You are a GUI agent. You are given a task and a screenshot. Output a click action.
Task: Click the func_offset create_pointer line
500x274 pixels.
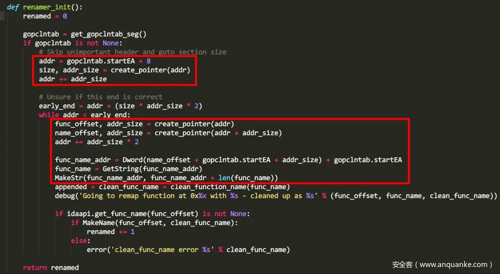145,124
